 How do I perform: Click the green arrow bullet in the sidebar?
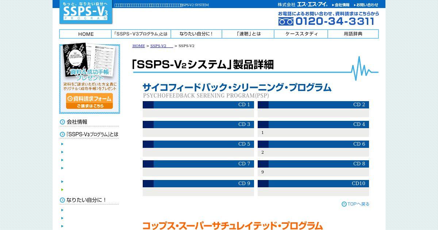pyautogui.click(x=62, y=189)
